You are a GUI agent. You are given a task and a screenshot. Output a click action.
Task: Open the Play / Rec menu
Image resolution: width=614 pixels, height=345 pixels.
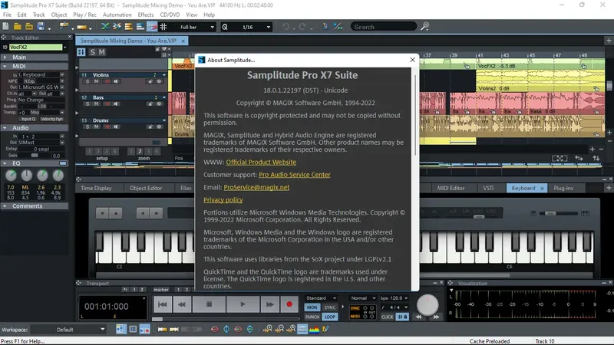click(84, 15)
